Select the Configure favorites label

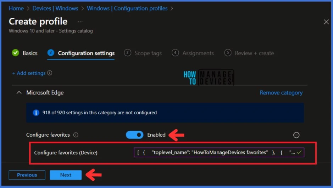point(48,135)
